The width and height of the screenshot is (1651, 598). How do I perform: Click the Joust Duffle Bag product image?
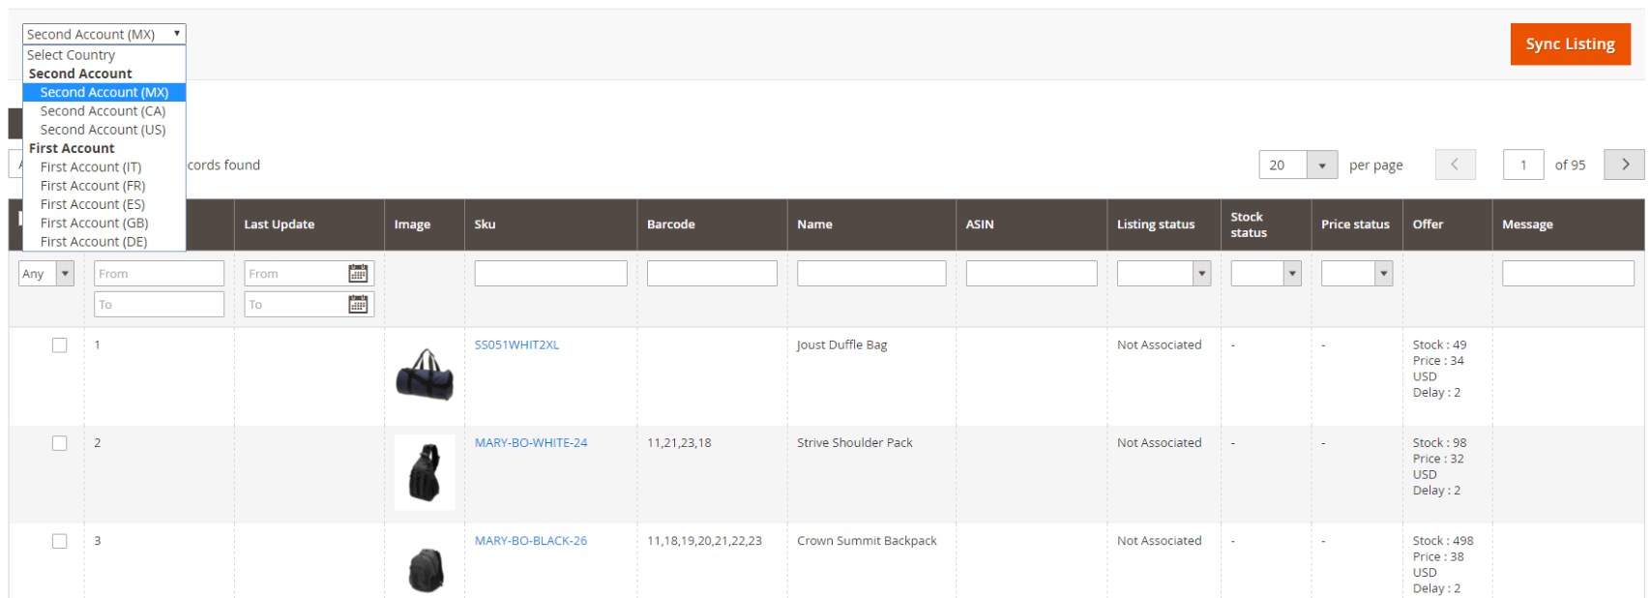425,374
